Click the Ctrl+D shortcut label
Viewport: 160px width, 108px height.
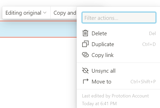149,44
